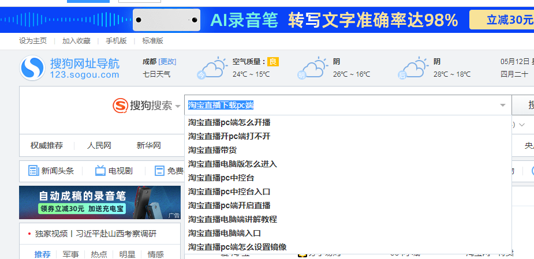Pick suggestion 淘宝直播pc端怎么设置镜像

tap(348, 247)
